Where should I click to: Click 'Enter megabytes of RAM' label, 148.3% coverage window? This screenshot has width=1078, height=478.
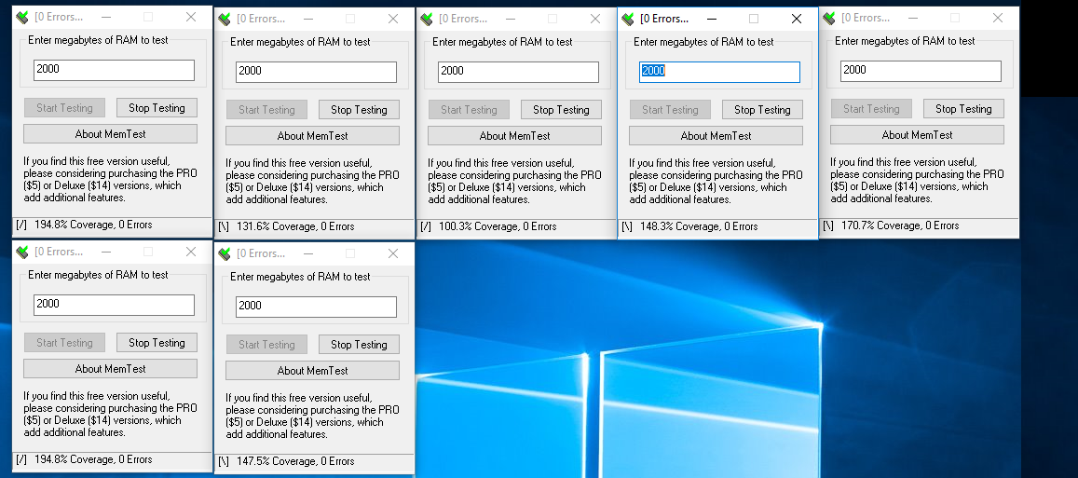703,42
